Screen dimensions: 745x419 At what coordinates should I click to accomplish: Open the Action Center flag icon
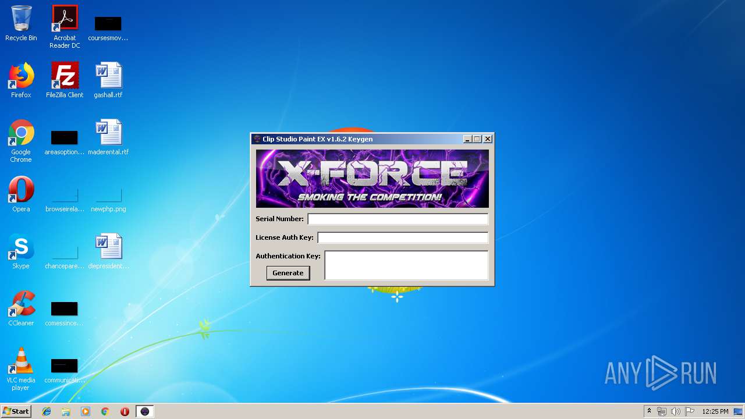(x=689, y=411)
